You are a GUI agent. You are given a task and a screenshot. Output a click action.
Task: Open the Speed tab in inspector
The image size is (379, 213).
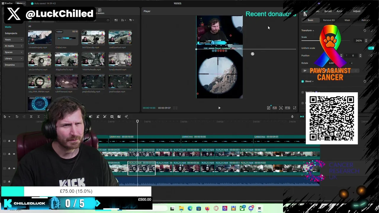point(328,11)
